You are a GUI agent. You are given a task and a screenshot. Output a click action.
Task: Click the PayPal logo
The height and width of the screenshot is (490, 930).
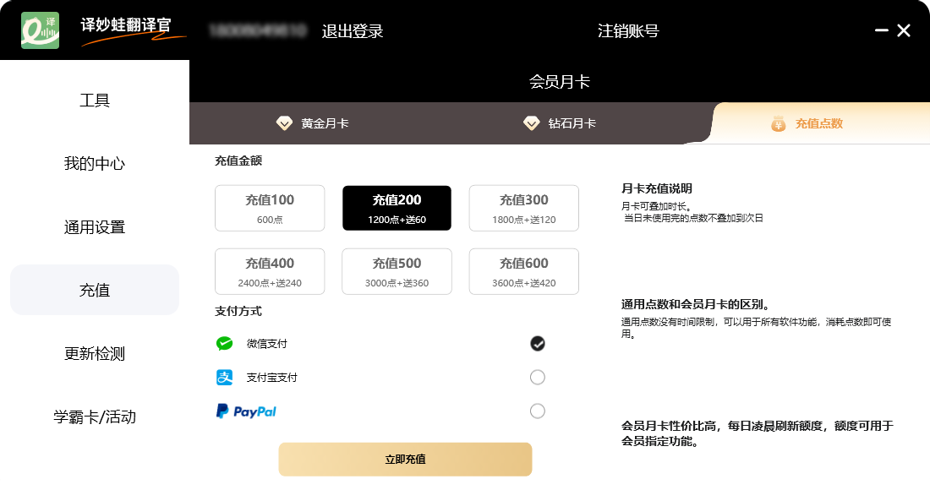pos(246,411)
